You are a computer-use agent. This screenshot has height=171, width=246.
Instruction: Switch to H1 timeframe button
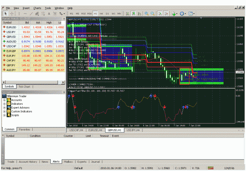[95, 14]
